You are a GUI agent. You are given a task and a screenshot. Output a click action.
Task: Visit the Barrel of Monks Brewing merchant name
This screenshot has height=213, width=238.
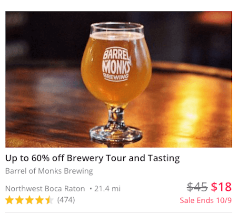pos(49,171)
